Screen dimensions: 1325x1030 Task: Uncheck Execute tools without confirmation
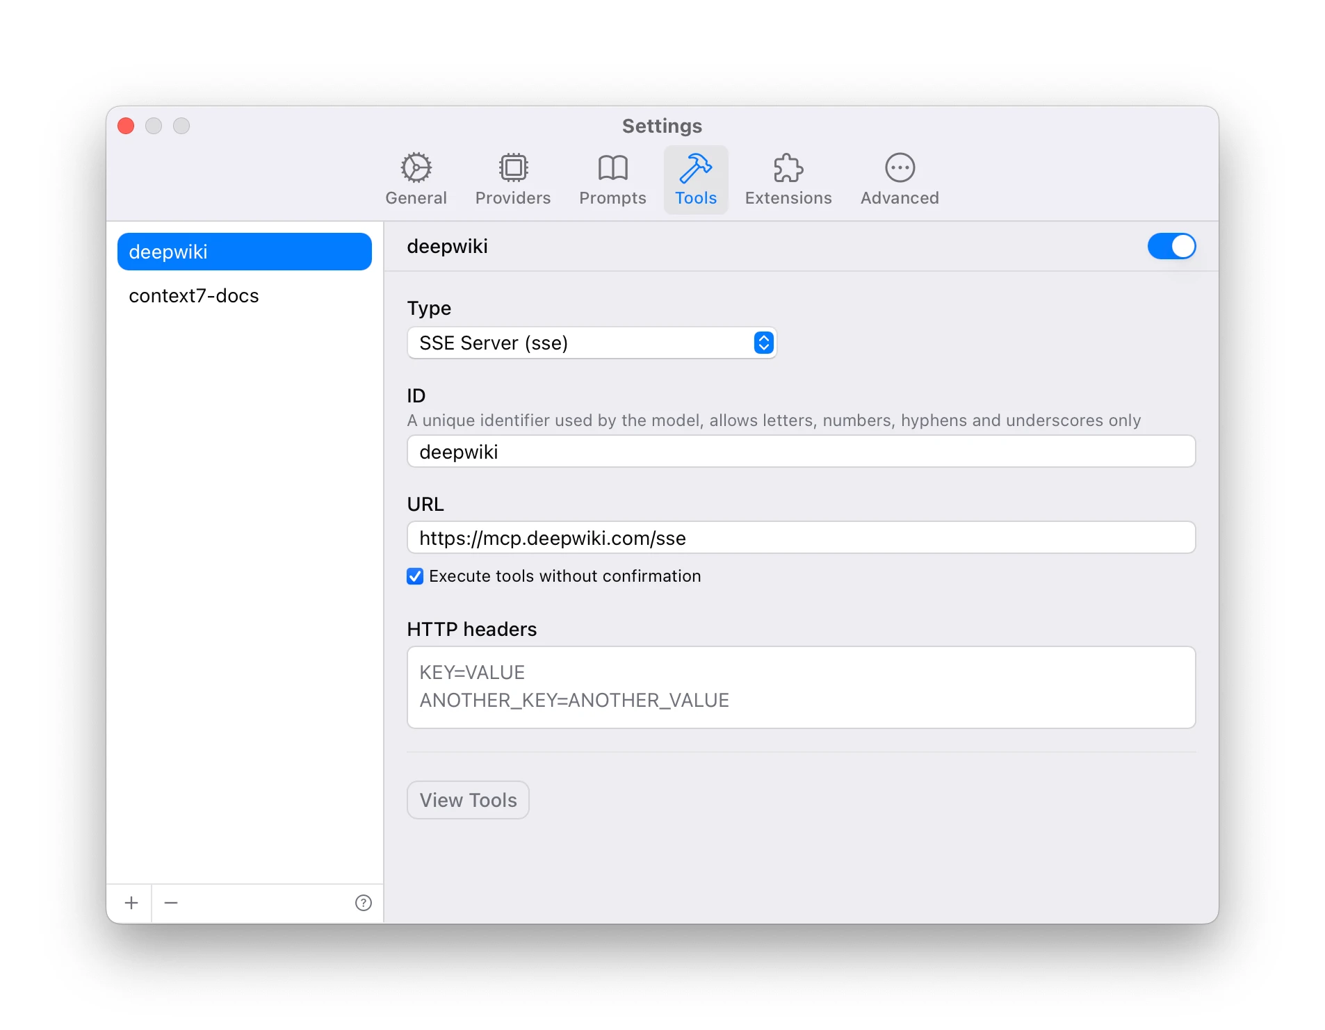(x=415, y=576)
